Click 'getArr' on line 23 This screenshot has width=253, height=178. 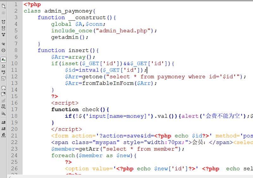click(x=89, y=149)
